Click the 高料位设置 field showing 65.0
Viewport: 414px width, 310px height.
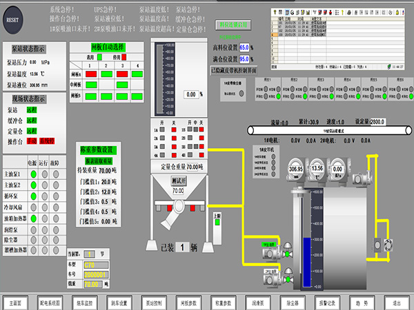[244, 48]
